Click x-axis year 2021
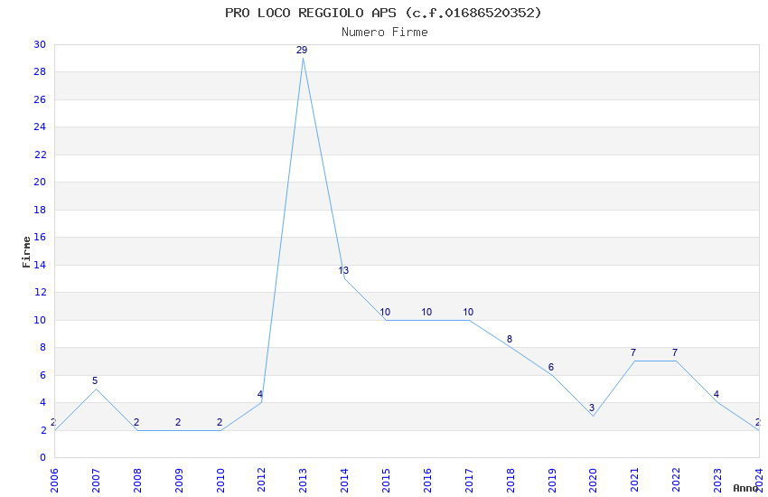Viewport: 768px width, 497px height. coord(635,480)
